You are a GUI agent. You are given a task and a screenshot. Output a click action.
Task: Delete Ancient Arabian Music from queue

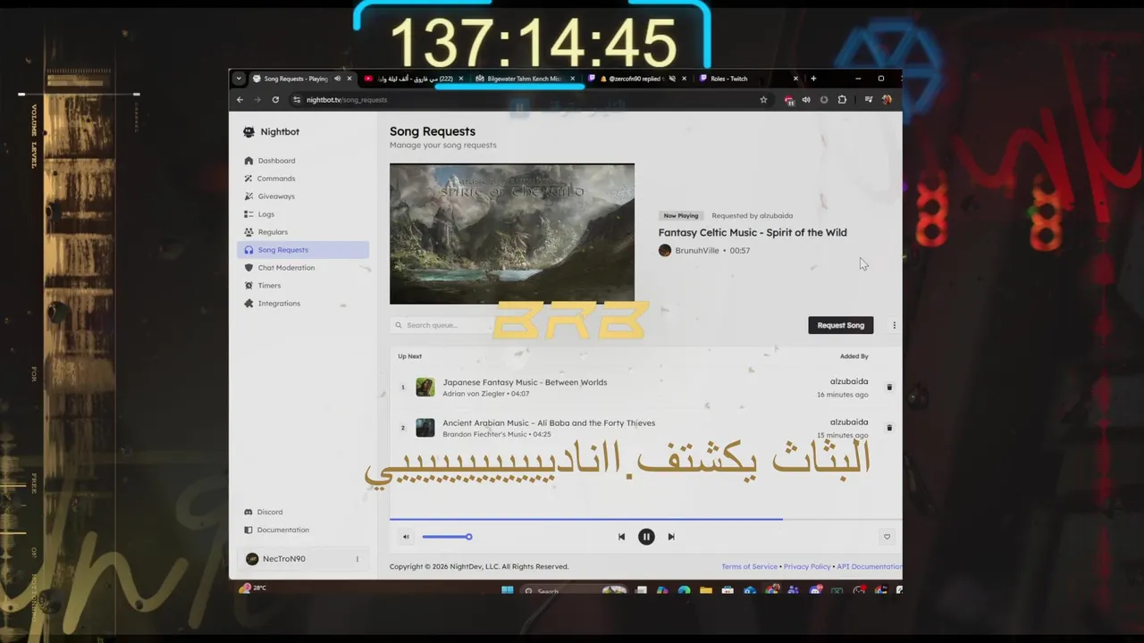click(889, 428)
